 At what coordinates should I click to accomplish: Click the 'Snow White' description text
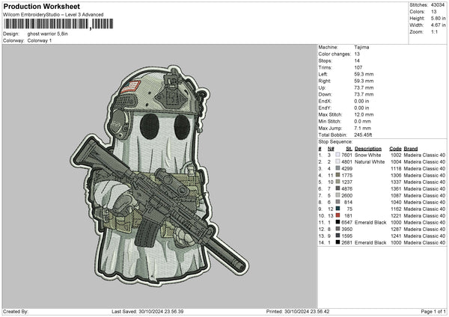[x=367, y=155]
